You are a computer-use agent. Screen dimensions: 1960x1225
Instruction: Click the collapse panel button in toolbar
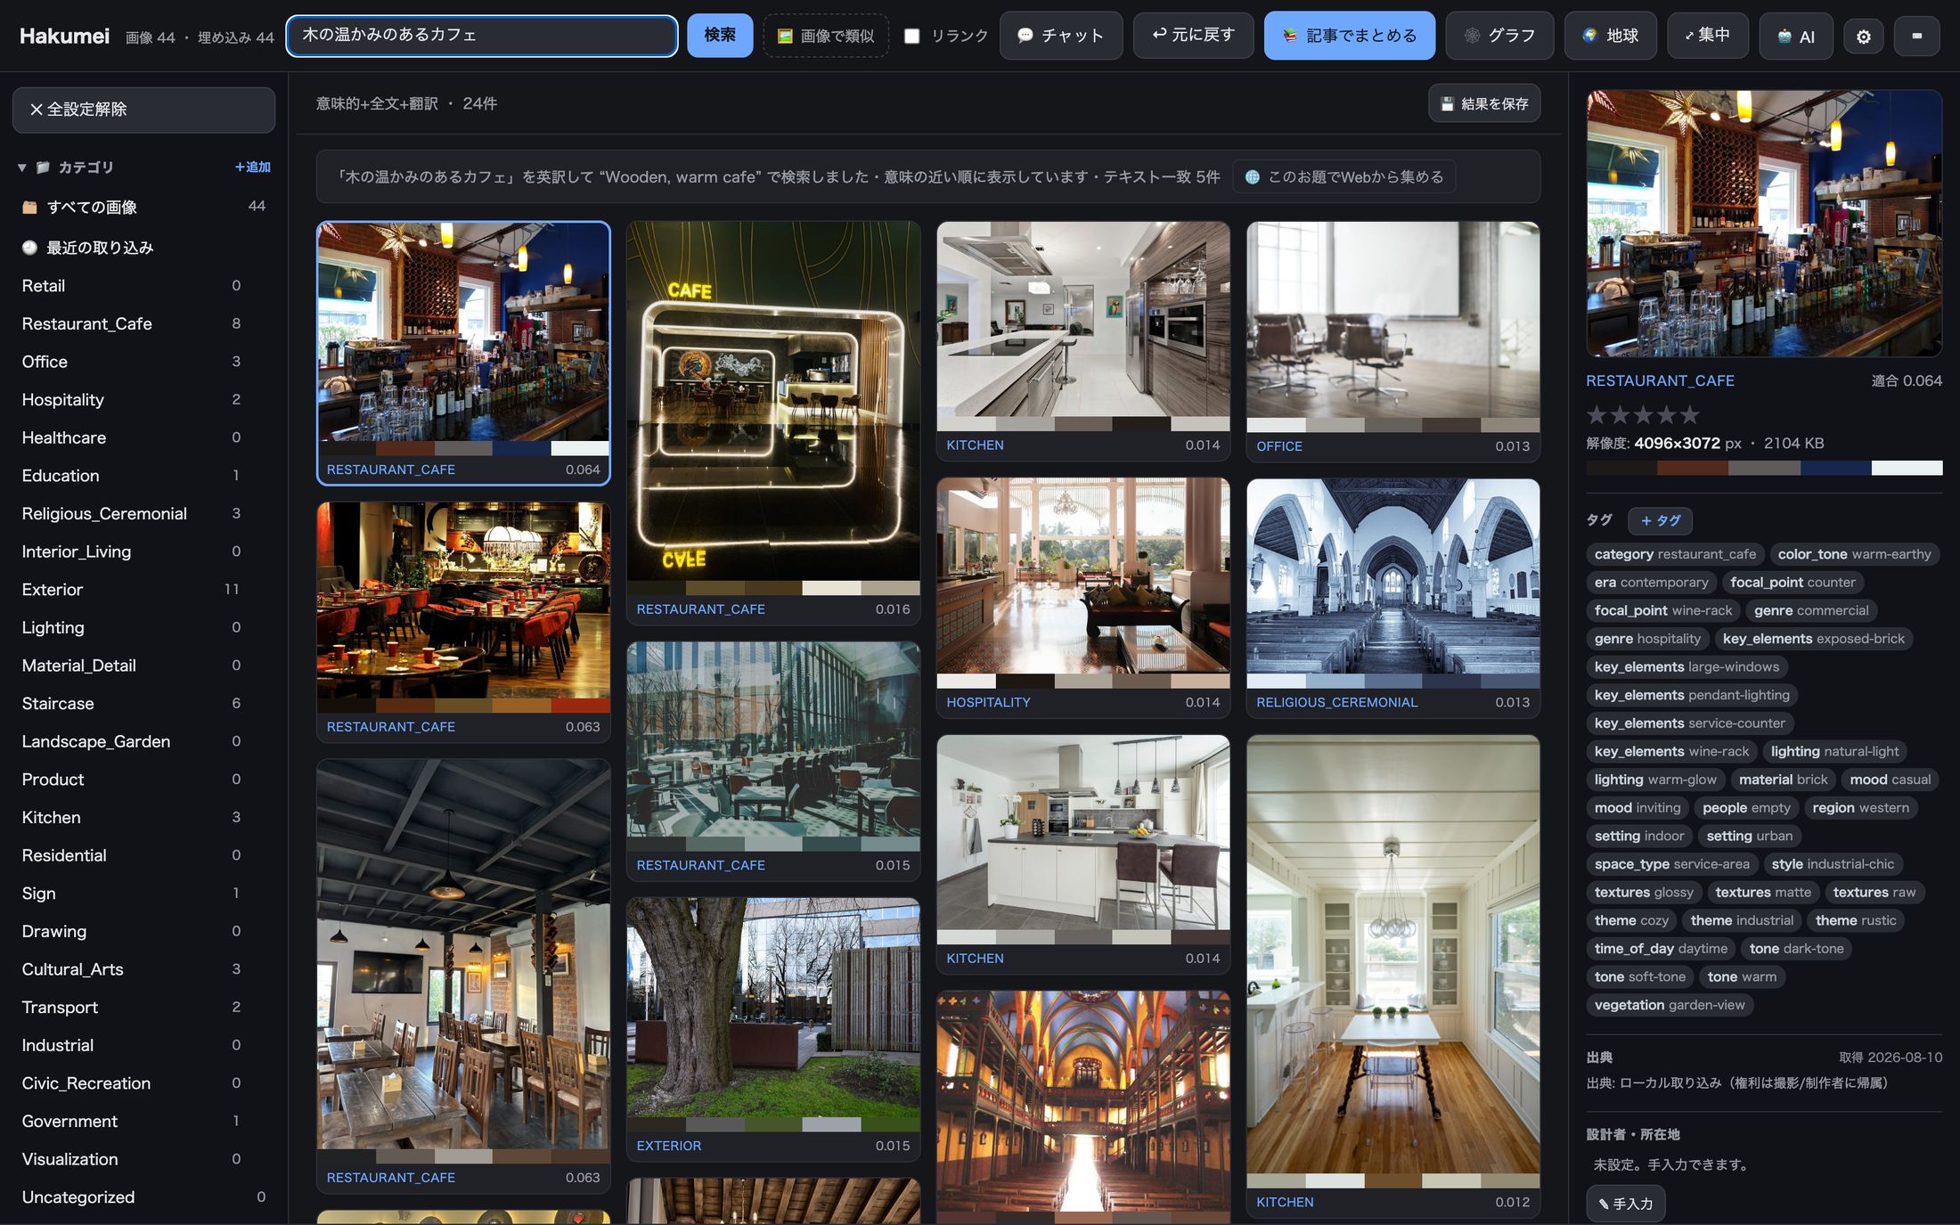click(1916, 37)
